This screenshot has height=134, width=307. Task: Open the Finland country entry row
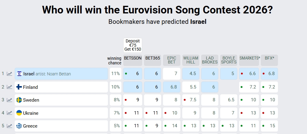(x=61, y=87)
